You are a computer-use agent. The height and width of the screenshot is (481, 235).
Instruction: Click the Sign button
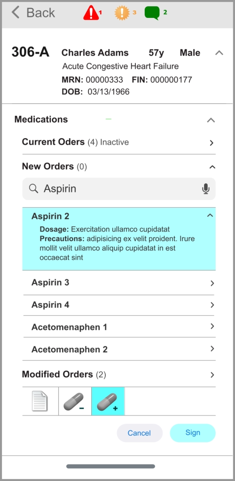tap(193, 433)
